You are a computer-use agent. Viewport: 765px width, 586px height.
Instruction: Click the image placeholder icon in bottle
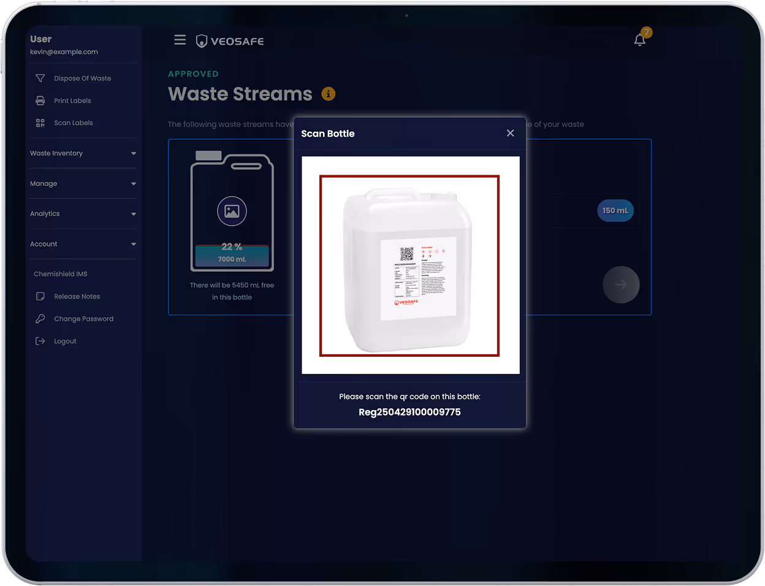(x=232, y=211)
